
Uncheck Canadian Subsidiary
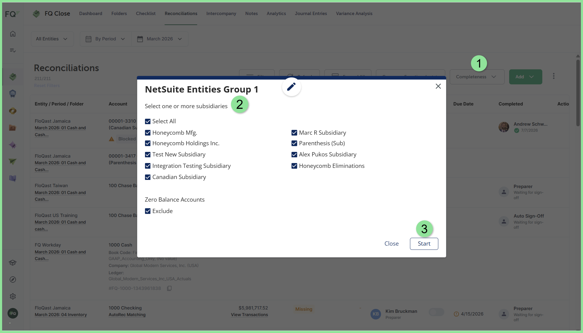click(x=148, y=177)
